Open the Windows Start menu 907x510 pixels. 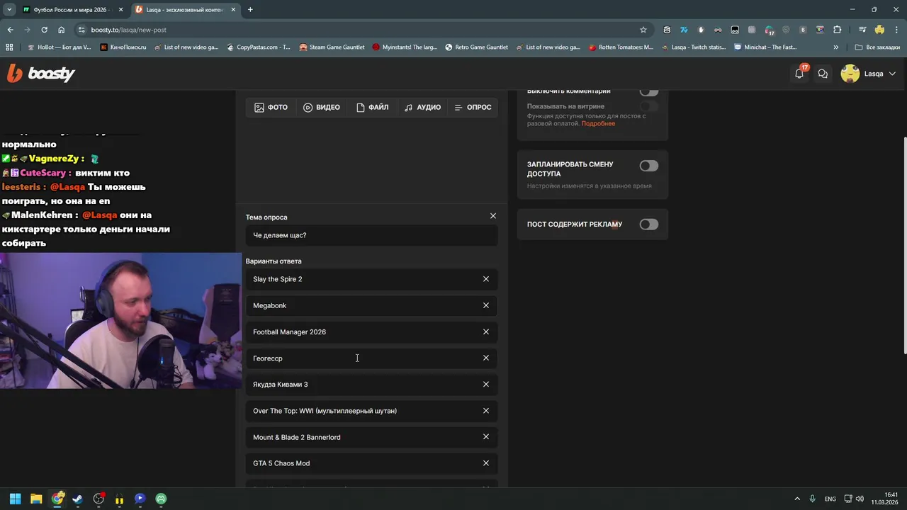15,499
